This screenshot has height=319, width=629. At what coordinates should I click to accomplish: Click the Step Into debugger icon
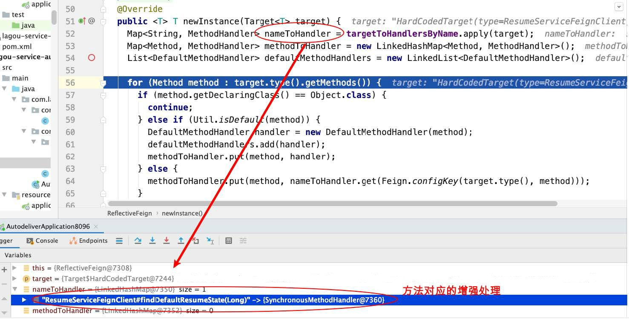point(152,241)
